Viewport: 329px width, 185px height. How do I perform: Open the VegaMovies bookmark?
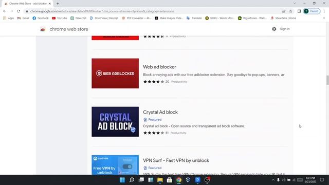[252, 18]
